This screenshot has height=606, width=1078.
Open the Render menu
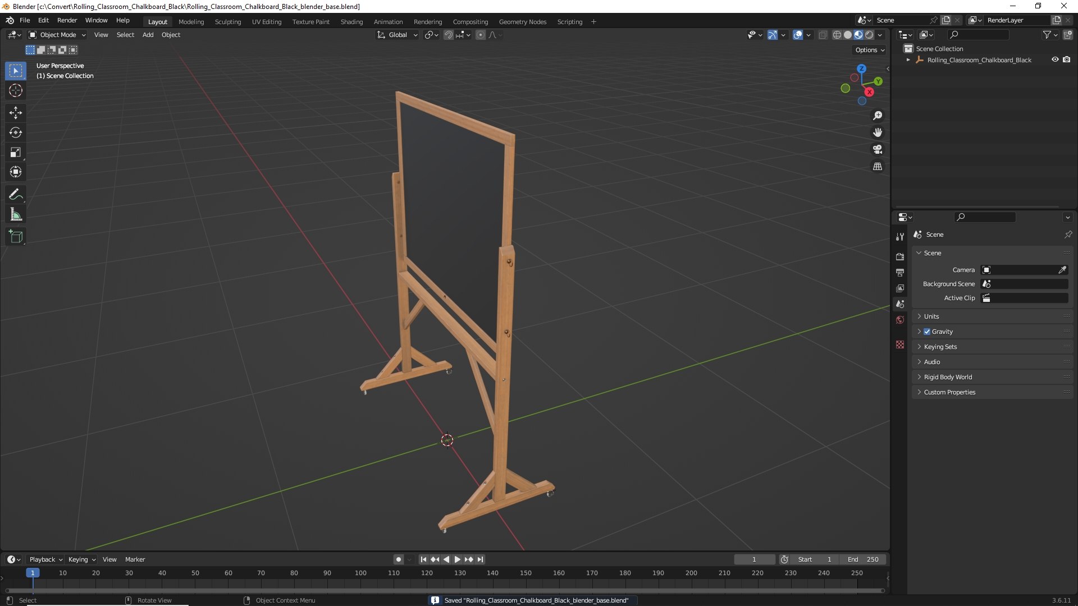pyautogui.click(x=67, y=20)
